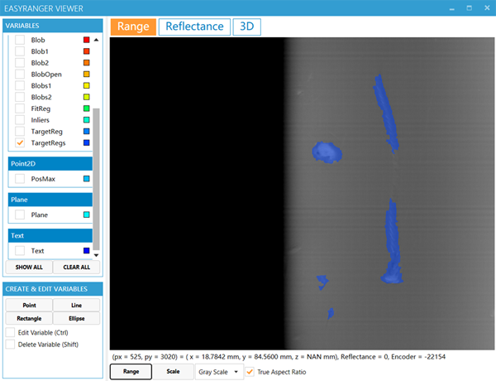Click the blue swatch beside Text variable
The width and height of the screenshot is (496, 381).
pos(86,251)
